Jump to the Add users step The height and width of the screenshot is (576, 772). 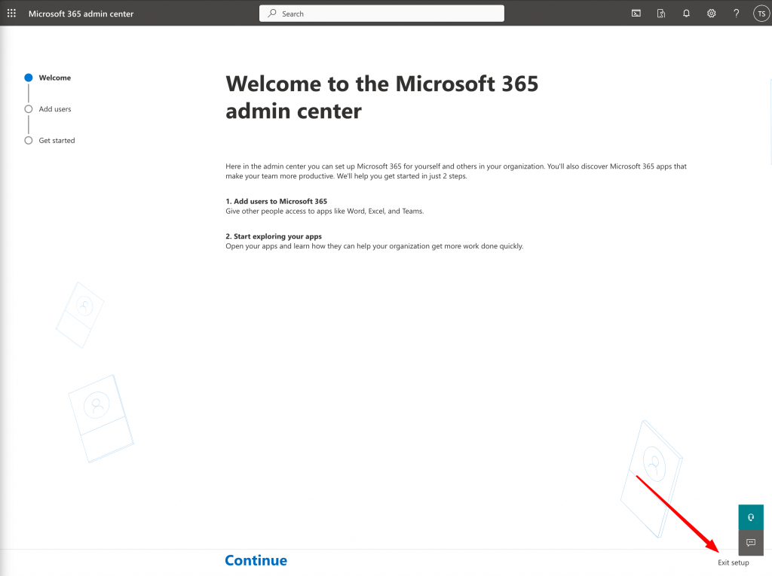point(54,109)
